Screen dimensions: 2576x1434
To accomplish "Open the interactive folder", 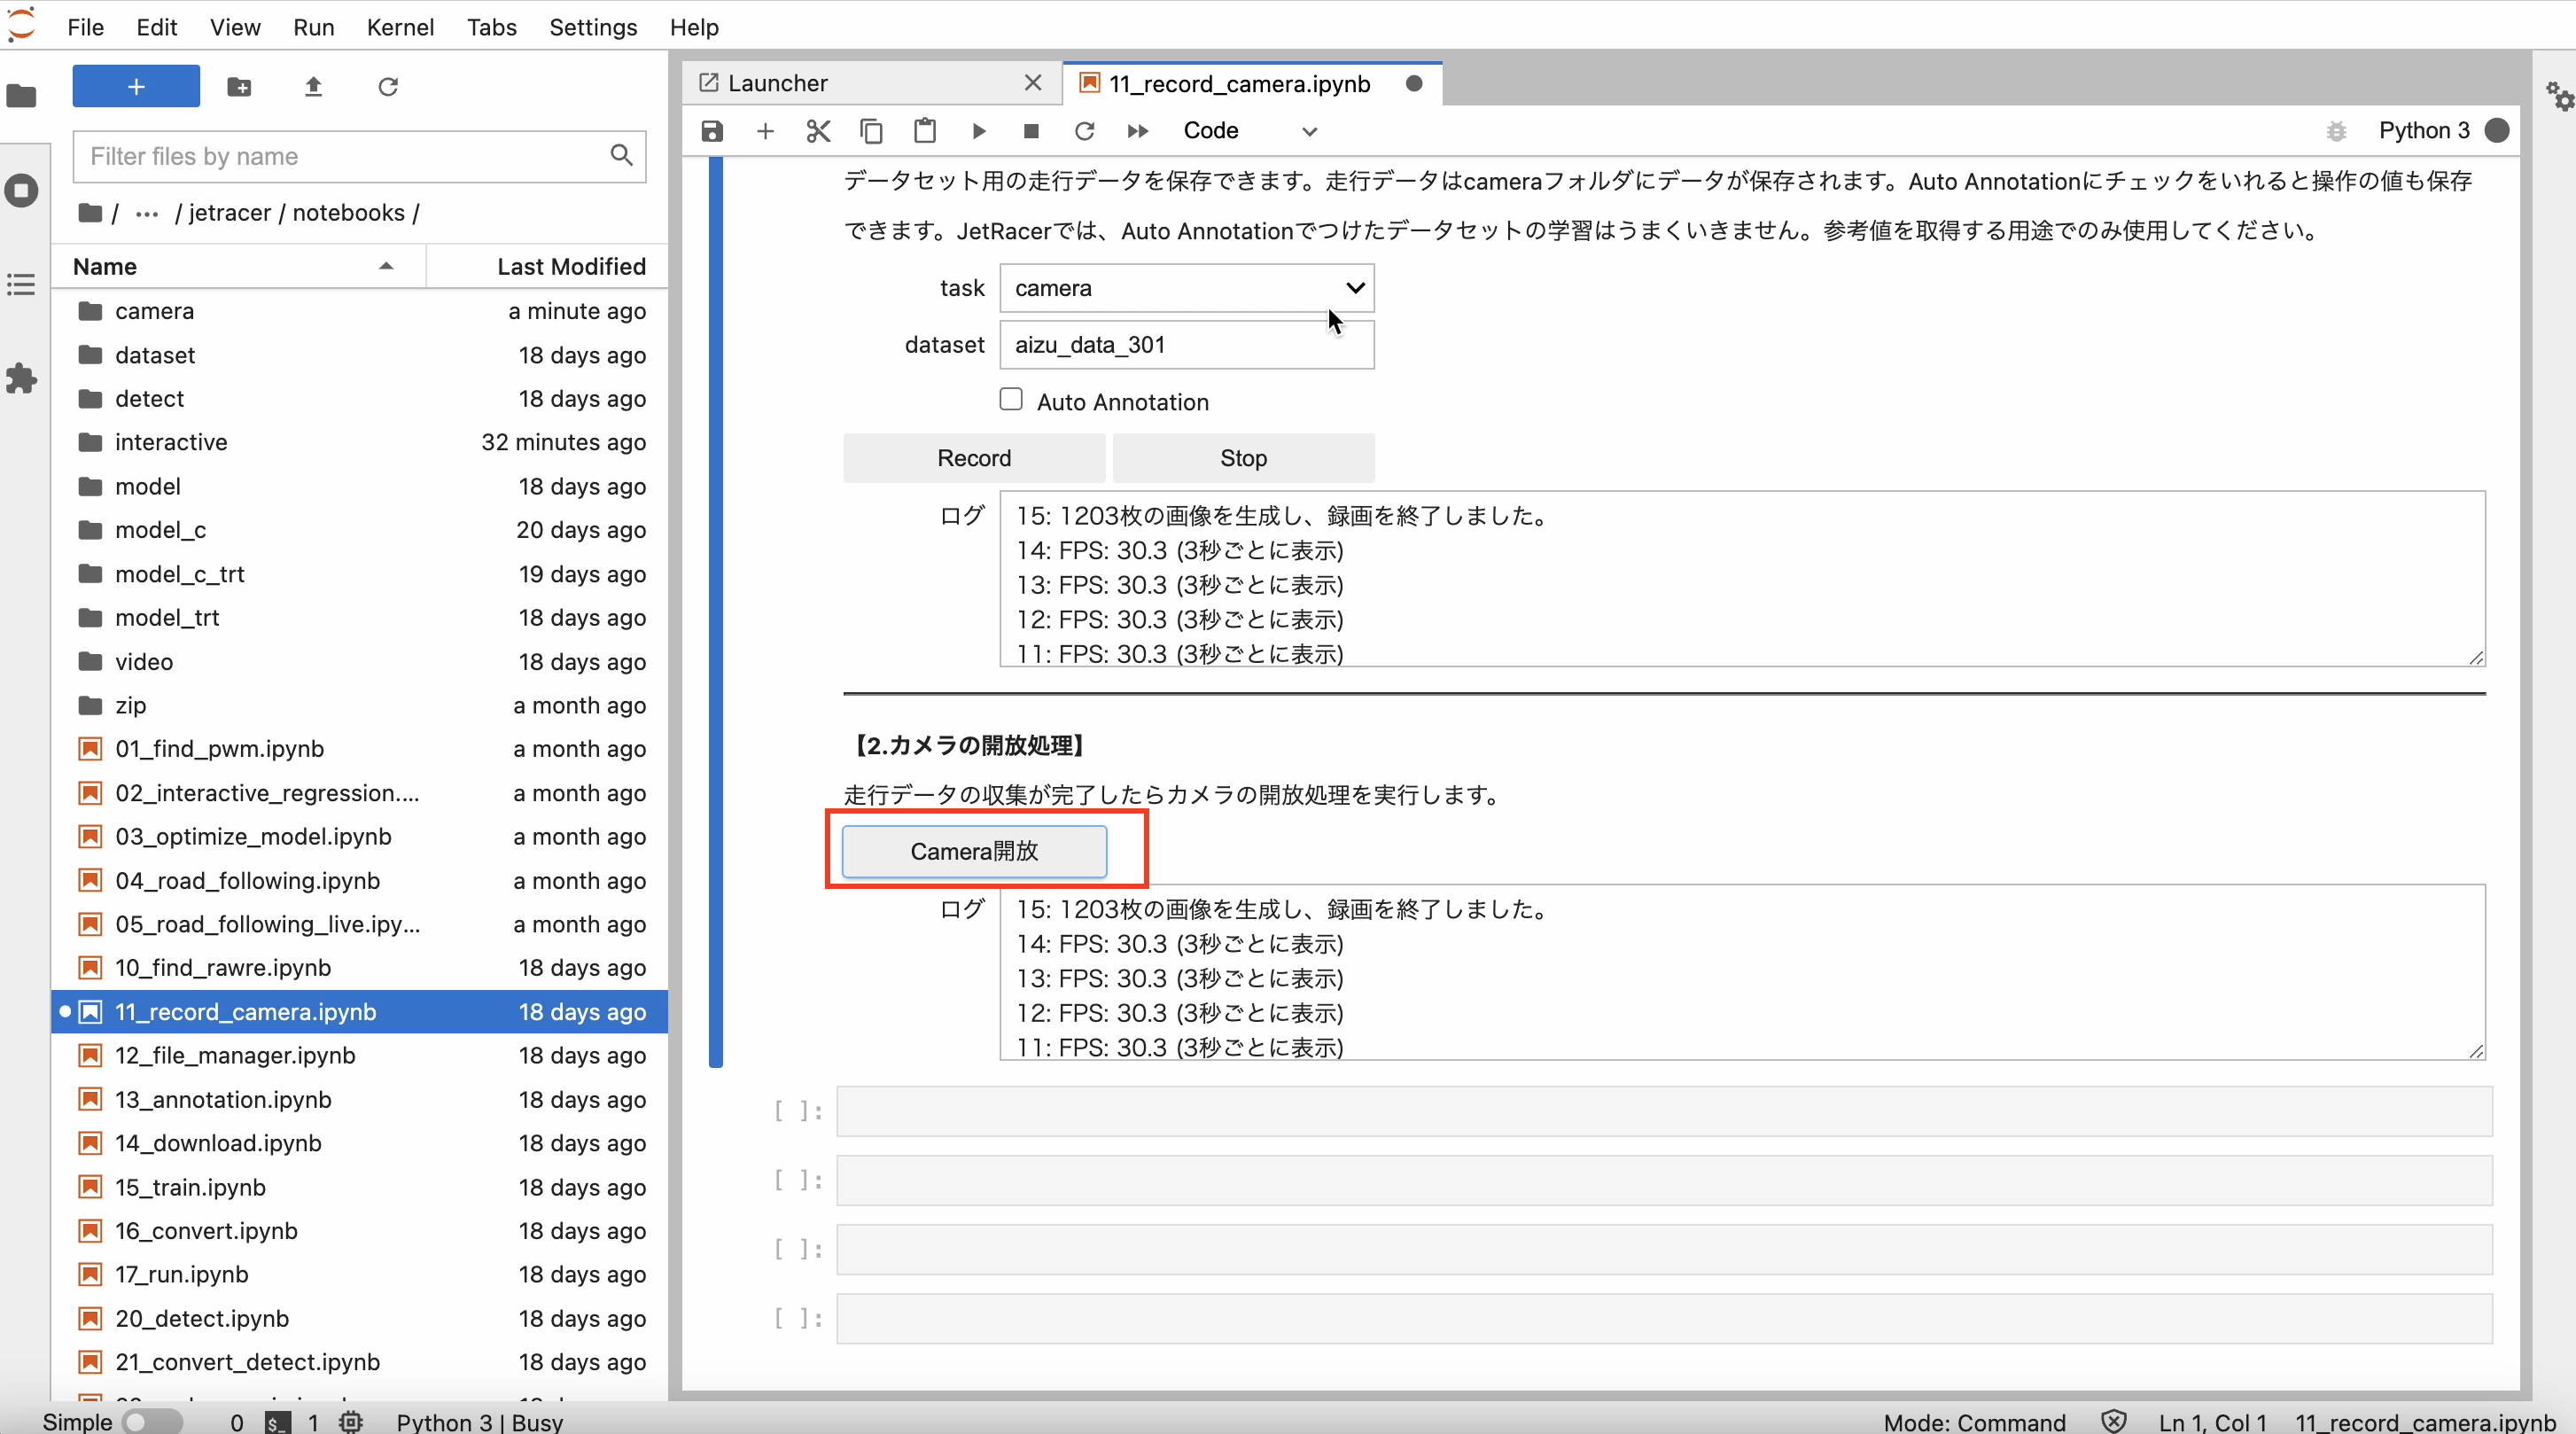I will (x=361, y=442).
